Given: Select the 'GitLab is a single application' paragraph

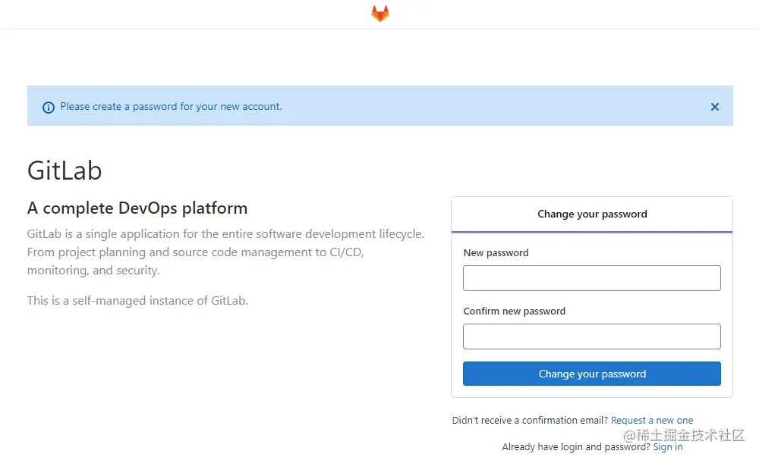Looking at the screenshot, I should pyautogui.click(x=225, y=252).
